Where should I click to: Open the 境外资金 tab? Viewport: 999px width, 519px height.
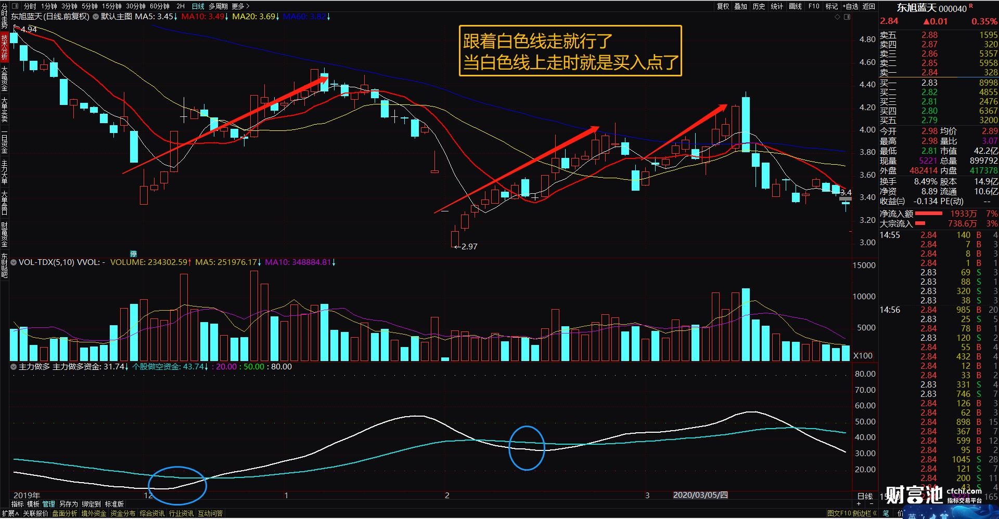coord(94,513)
